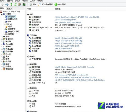
Task: Go forward with the right arrow toolbar icon
Action: pos(7,5)
